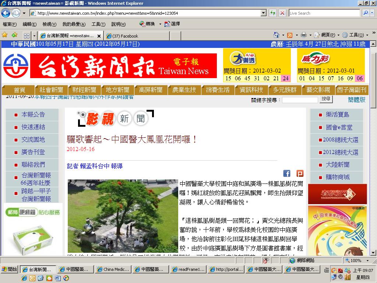Viewport: 377px width, 283px height.
Task: Click the browser Back arrow button
Action: [x=6, y=13]
